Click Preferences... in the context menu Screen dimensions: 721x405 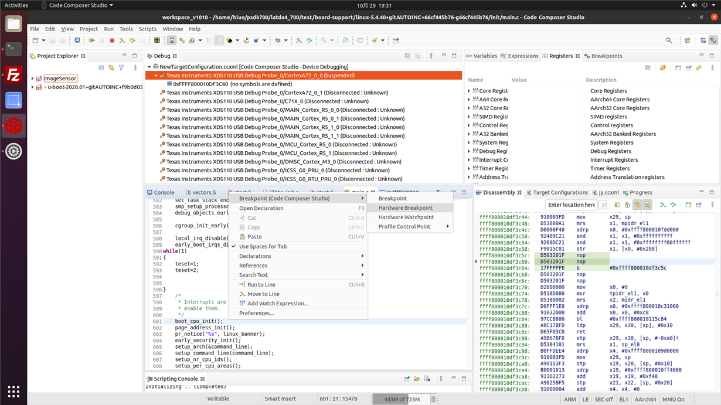(256, 313)
